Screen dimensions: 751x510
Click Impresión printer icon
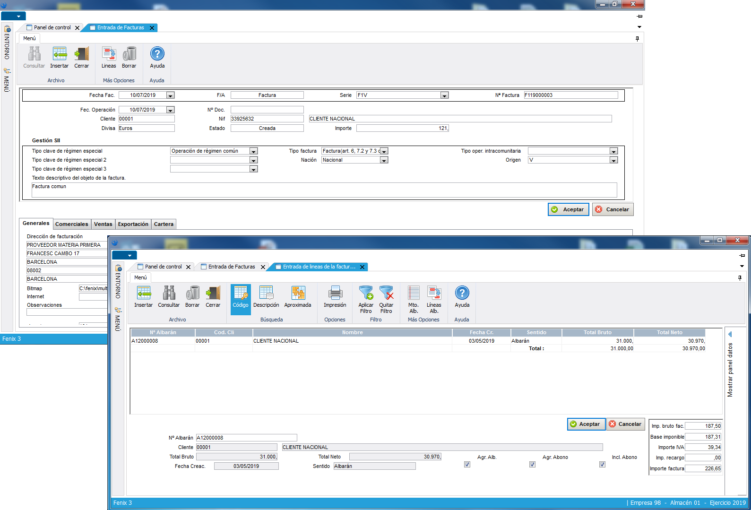pyautogui.click(x=335, y=294)
